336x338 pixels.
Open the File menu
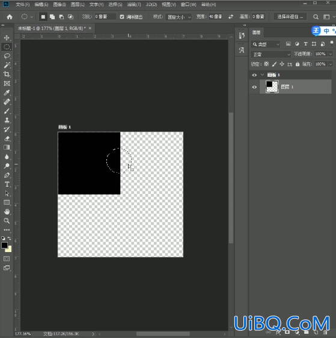23,5
